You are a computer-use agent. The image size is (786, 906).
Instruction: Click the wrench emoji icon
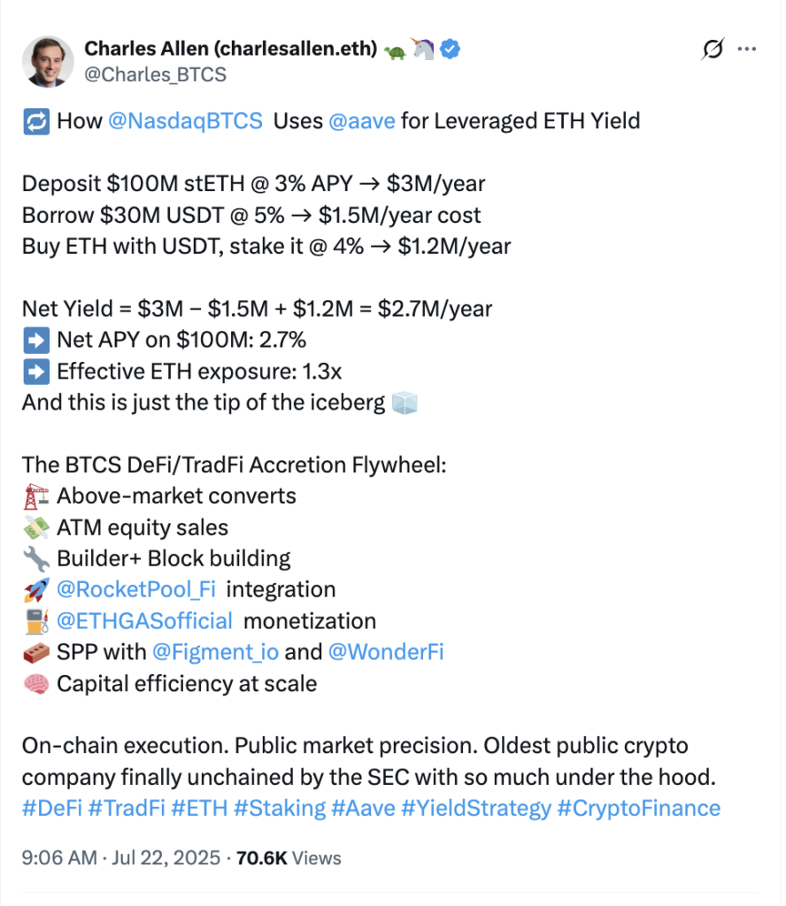click(35, 559)
